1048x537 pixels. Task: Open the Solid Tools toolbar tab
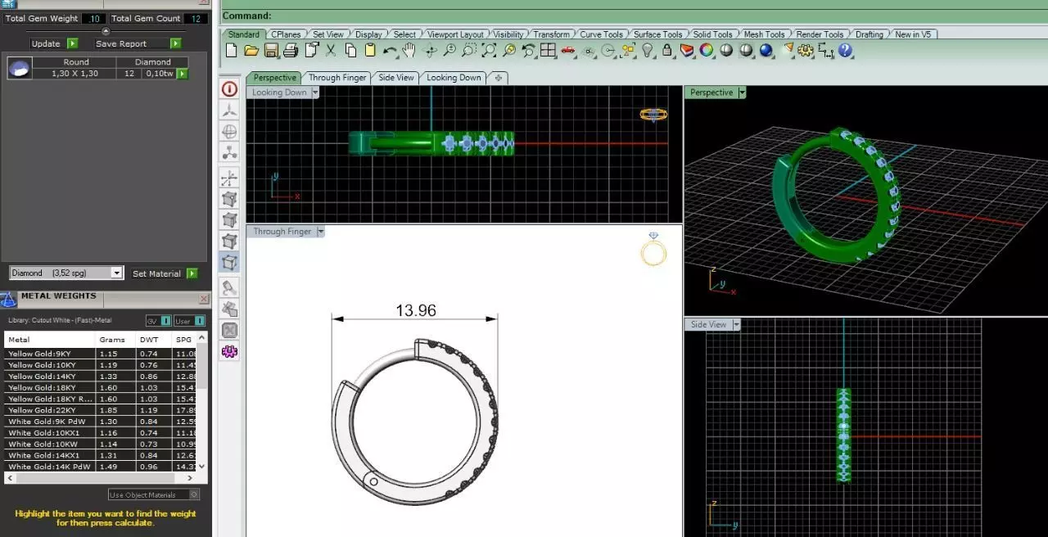[x=712, y=34]
